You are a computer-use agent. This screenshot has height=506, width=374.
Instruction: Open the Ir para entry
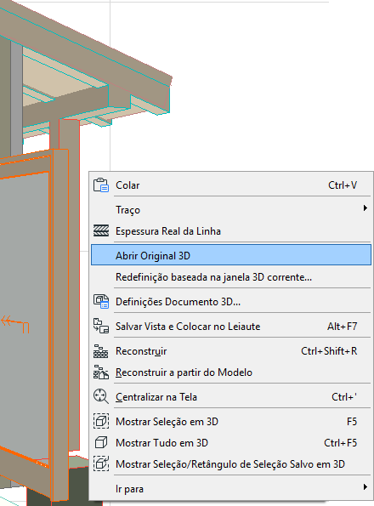tap(231, 489)
